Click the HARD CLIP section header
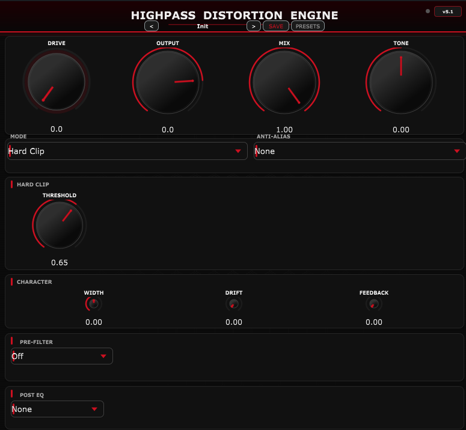The width and height of the screenshot is (466, 430). coord(32,185)
